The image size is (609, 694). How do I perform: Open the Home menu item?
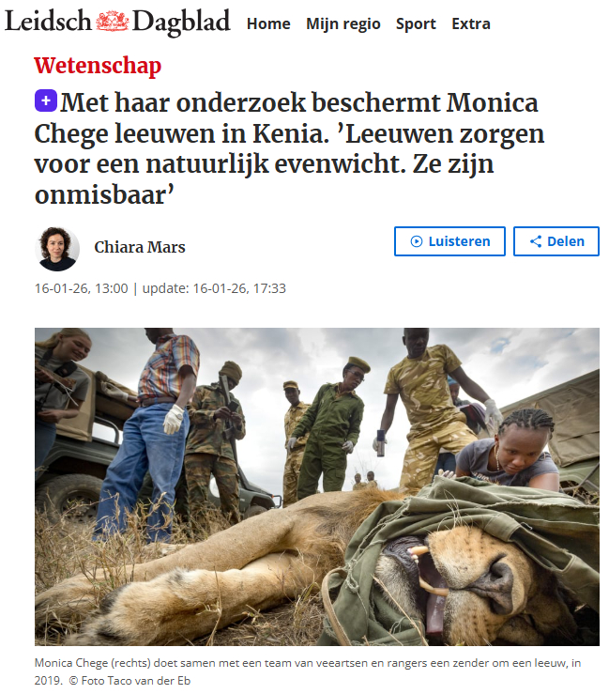[268, 23]
